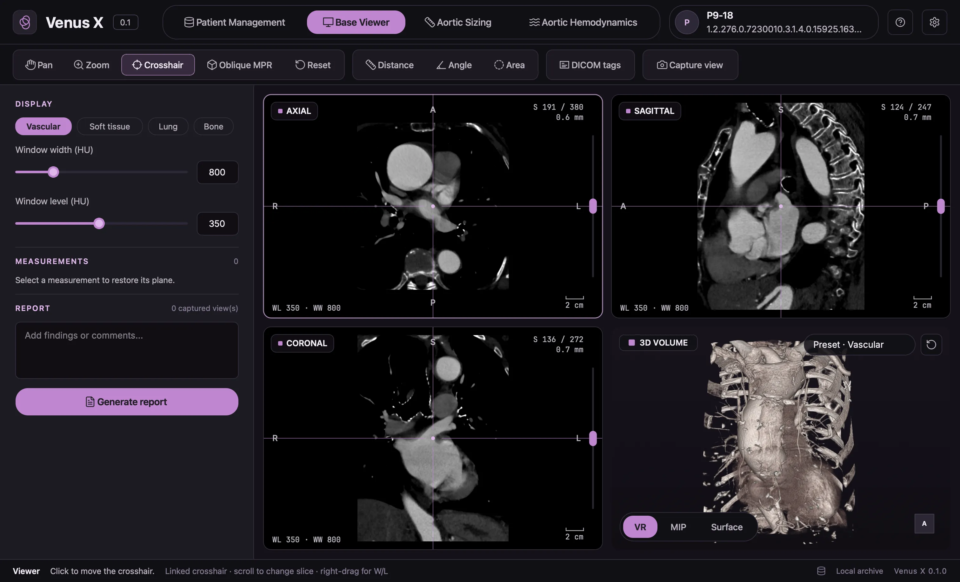The height and width of the screenshot is (582, 960).
Task: Select the Bone display preset
Action: (x=214, y=126)
